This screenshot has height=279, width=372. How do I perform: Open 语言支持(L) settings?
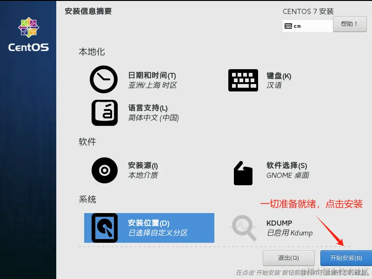[x=148, y=108]
